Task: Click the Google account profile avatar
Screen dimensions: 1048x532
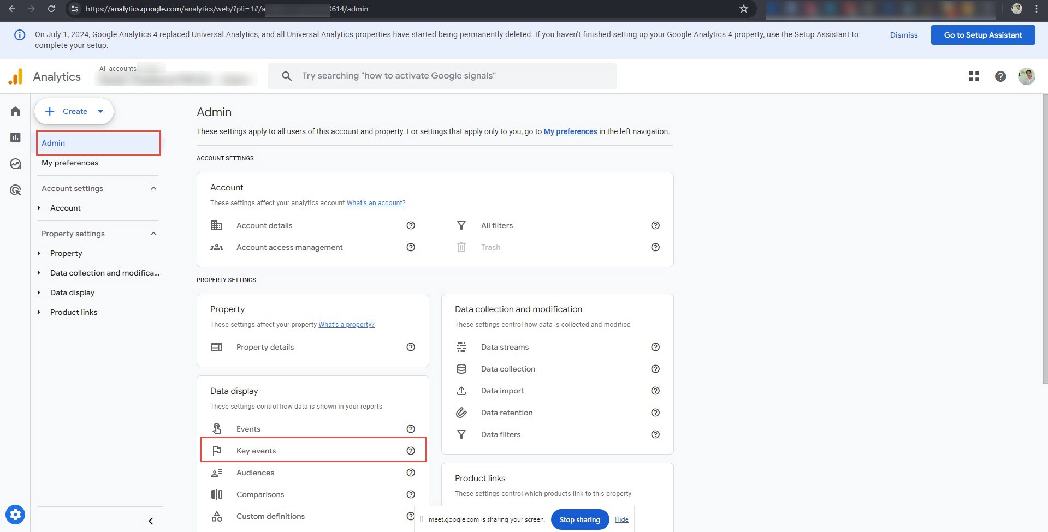Action: click(x=1026, y=76)
